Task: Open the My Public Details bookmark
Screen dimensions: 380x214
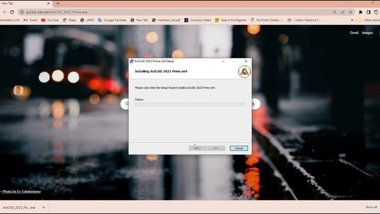Action: pos(267,20)
